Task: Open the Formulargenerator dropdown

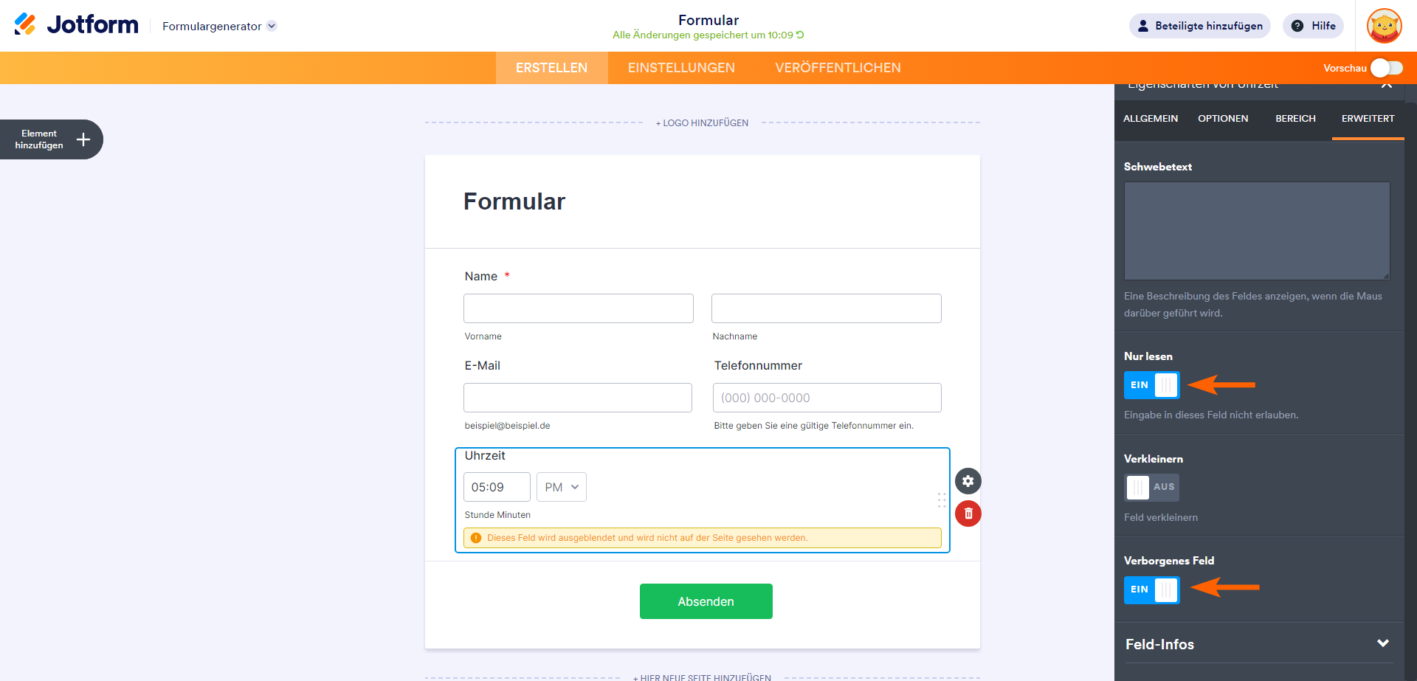Action: pyautogui.click(x=272, y=26)
